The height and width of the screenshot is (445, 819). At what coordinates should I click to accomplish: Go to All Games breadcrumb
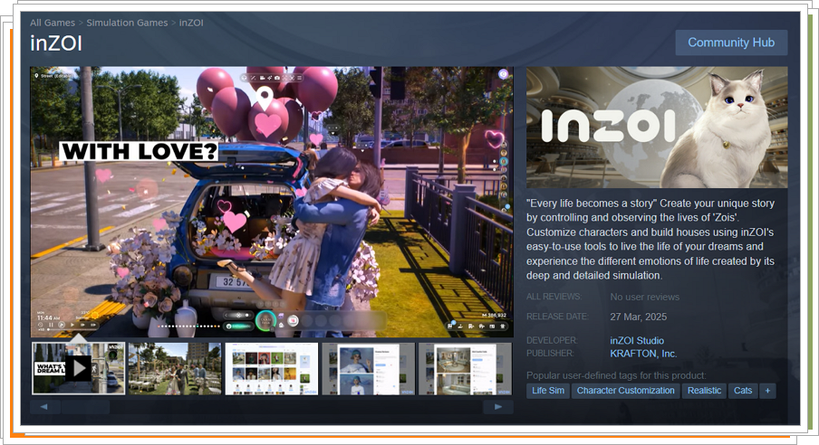click(x=53, y=23)
